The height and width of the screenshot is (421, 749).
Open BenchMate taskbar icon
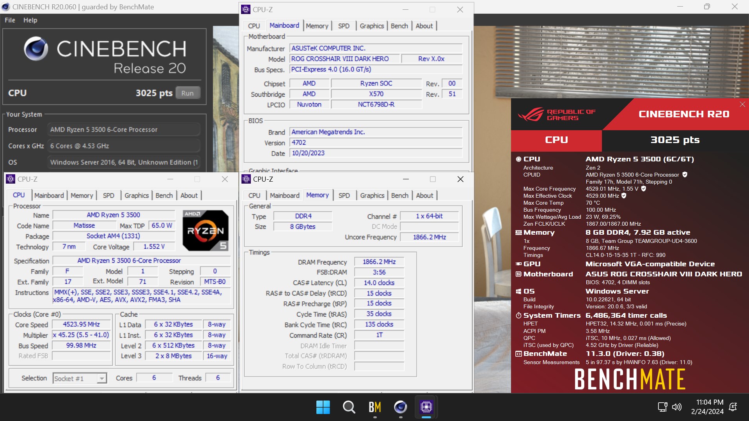[374, 407]
